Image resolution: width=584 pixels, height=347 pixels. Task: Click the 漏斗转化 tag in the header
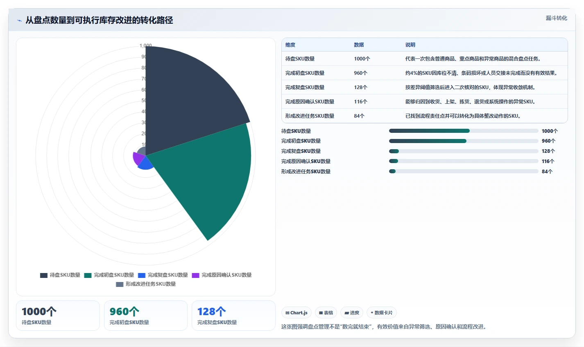pyautogui.click(x=556, y=18)
